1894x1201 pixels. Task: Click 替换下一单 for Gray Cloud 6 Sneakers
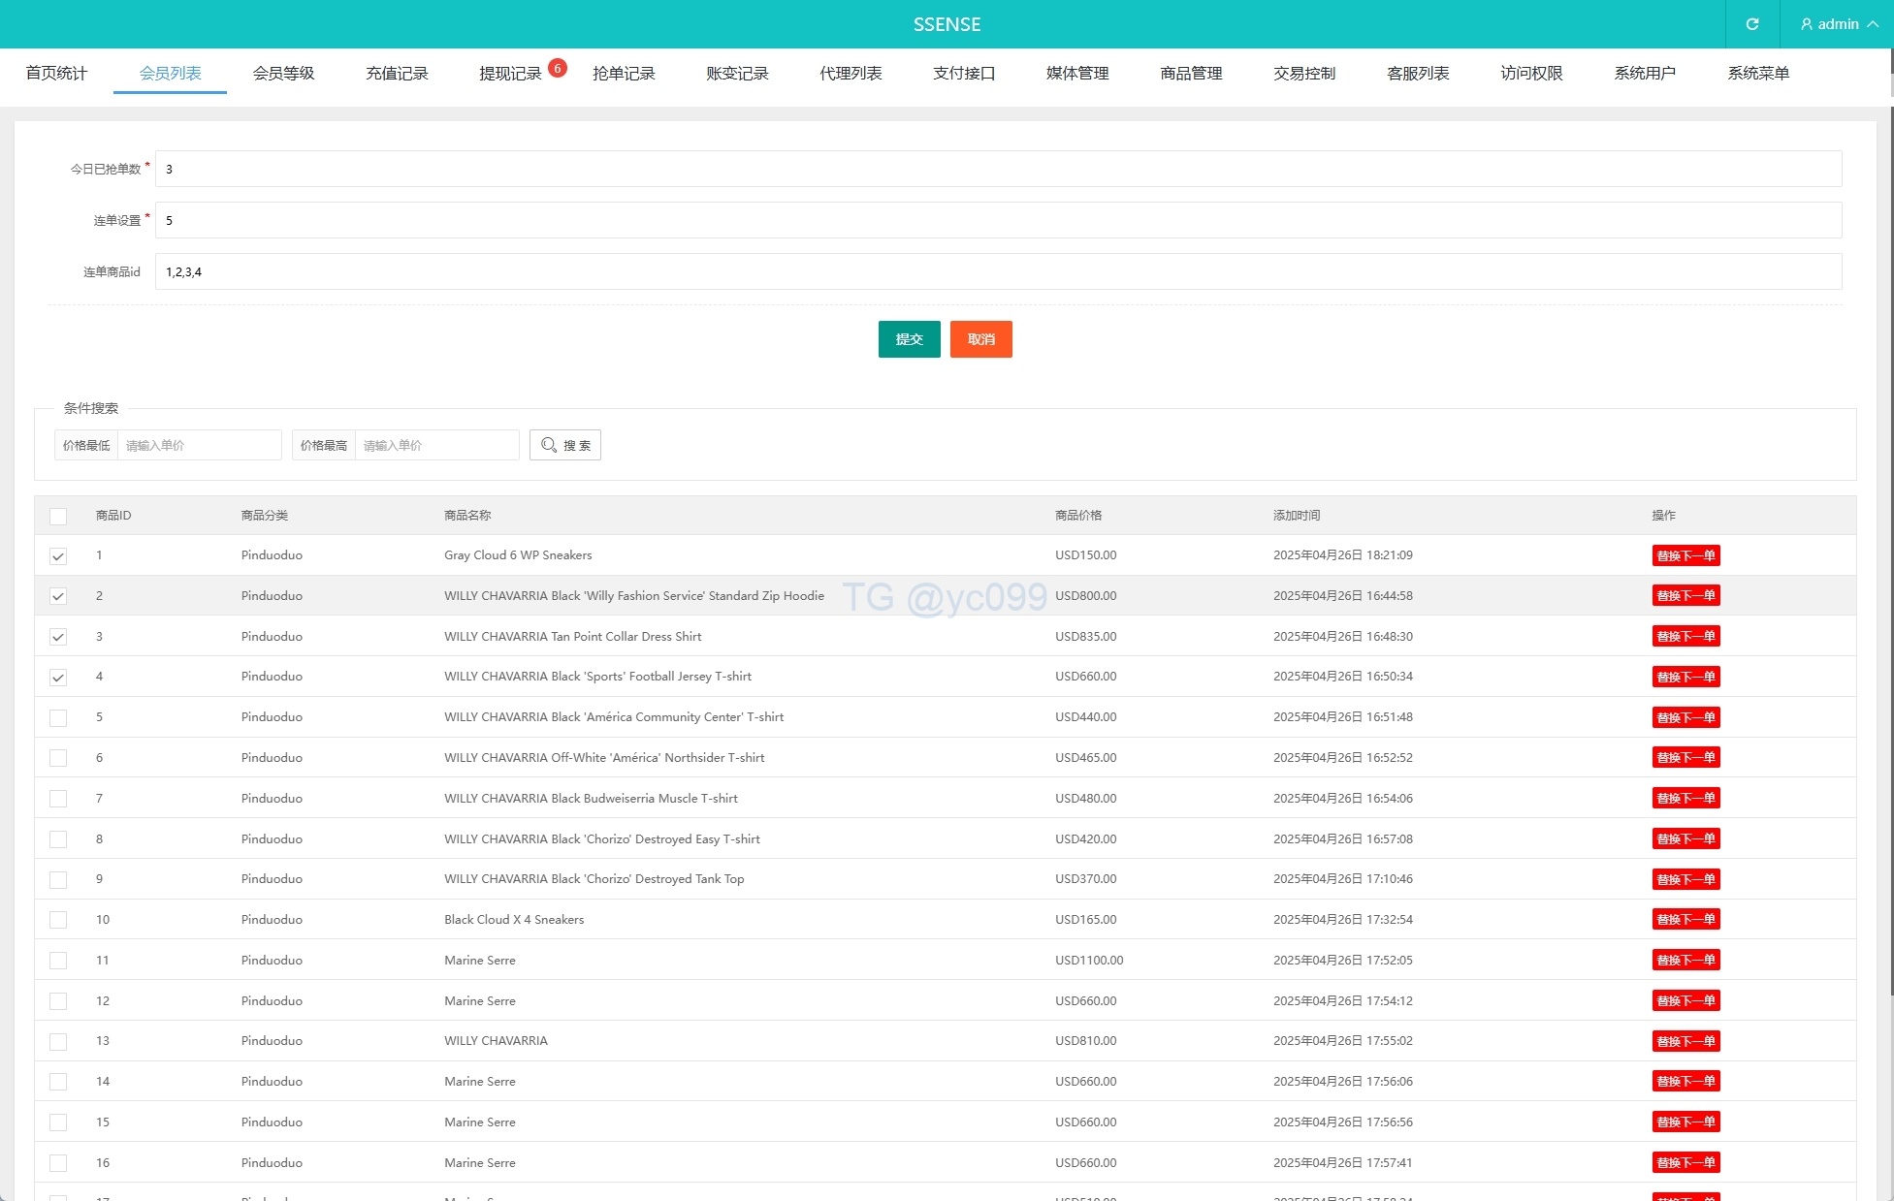pos(1685,555)
